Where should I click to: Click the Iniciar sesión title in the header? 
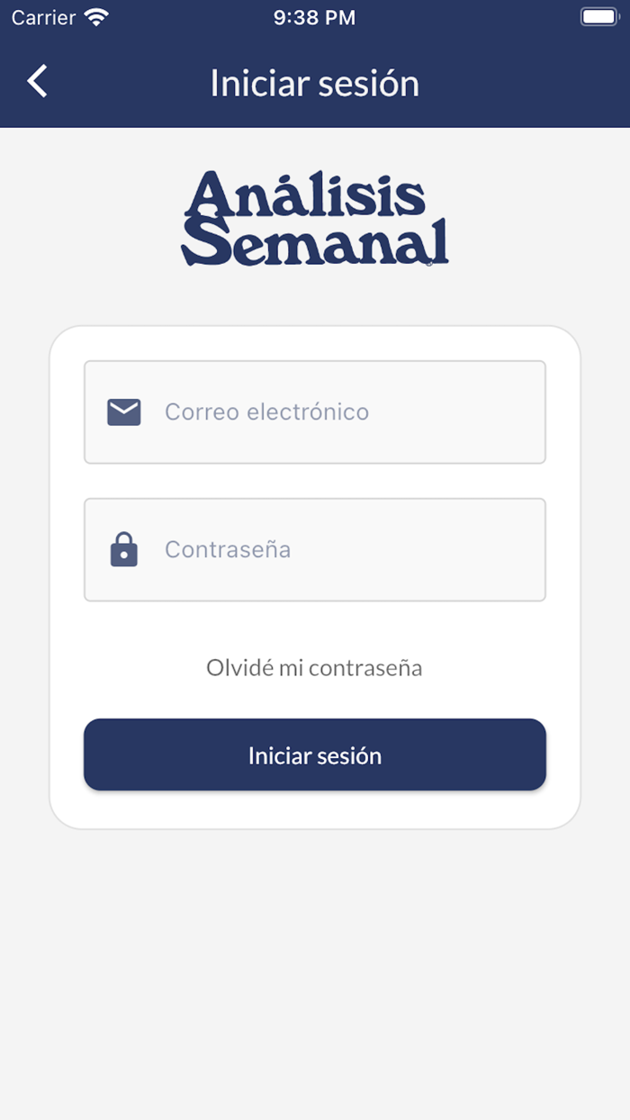(315, 82)
